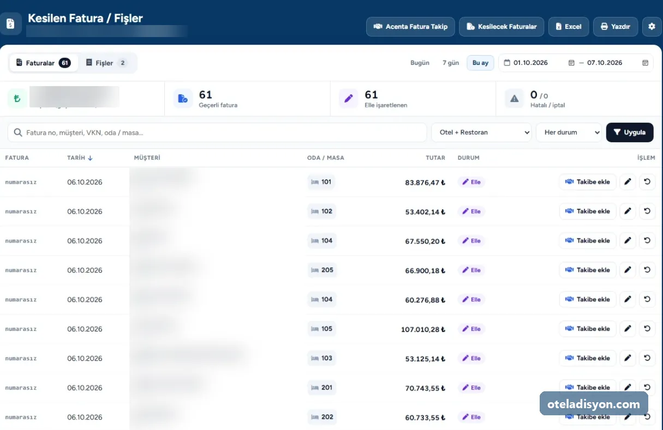Click the Elle status badge for room 201

tap(471, 388)
